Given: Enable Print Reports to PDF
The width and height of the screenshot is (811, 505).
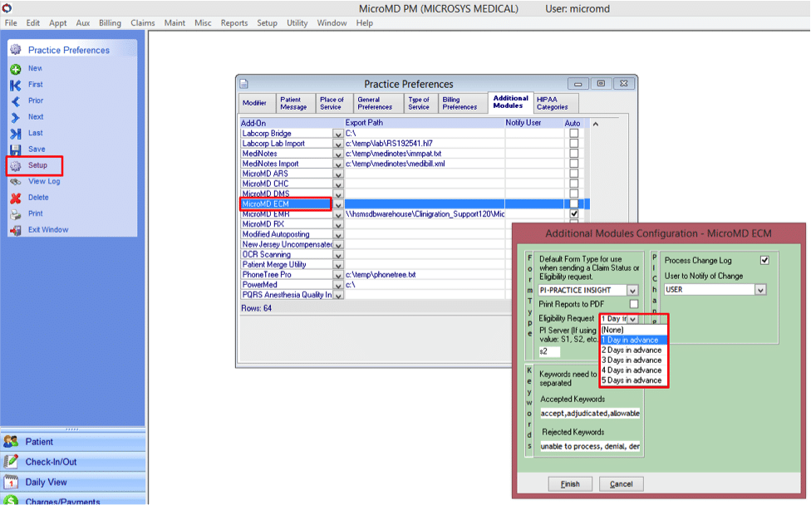Looking at the screenshot, I should 632,304.
